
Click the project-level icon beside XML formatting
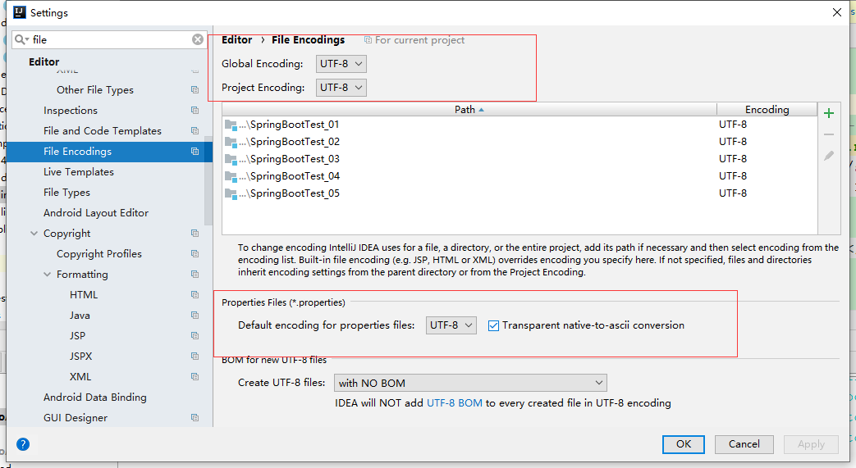pos(195,376)
